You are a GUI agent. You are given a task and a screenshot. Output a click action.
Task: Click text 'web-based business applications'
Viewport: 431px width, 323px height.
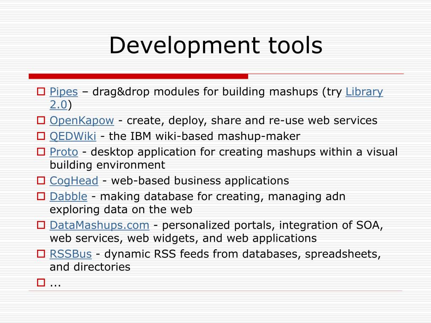click(x=200, y=181)
